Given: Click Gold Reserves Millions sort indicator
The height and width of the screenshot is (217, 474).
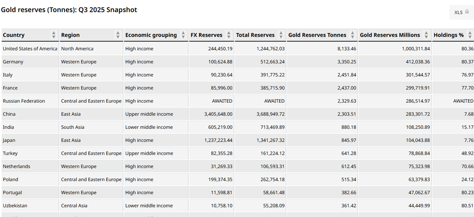Looking at the screenshot, I should tap(426, 35).
